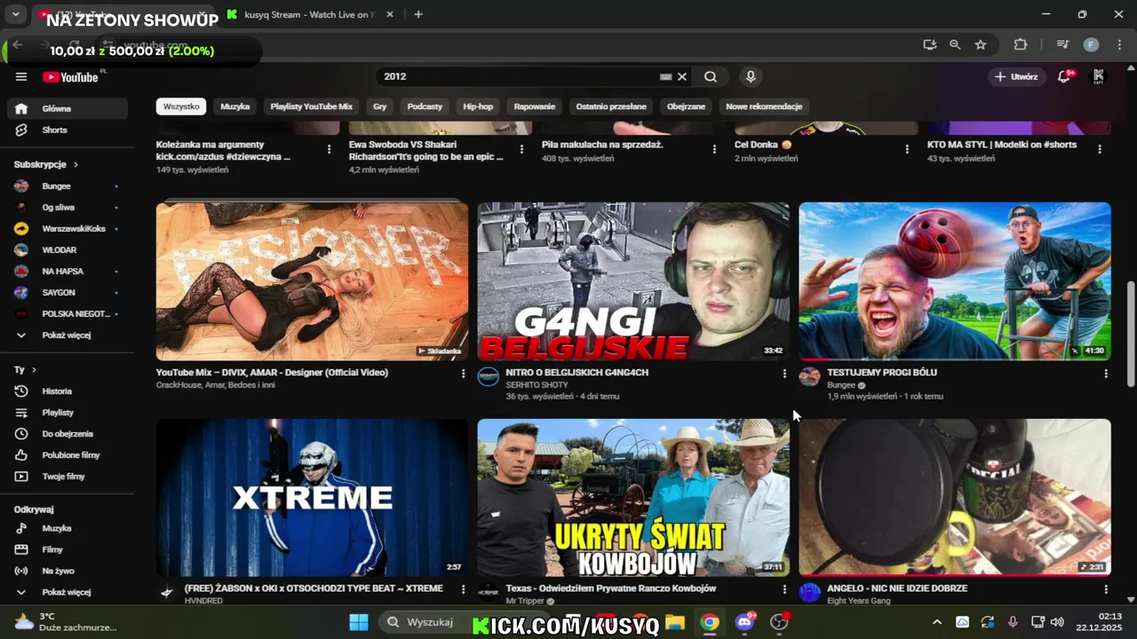1137x639 pixels.
Task: Select the Playlisty YouTube Mix chip
Action: click(x=312, y=106)
